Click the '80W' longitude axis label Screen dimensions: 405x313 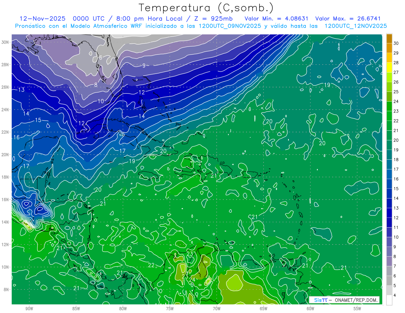(x=123, y=309)
